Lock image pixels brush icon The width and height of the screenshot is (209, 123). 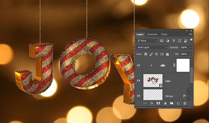click(151, 54)
